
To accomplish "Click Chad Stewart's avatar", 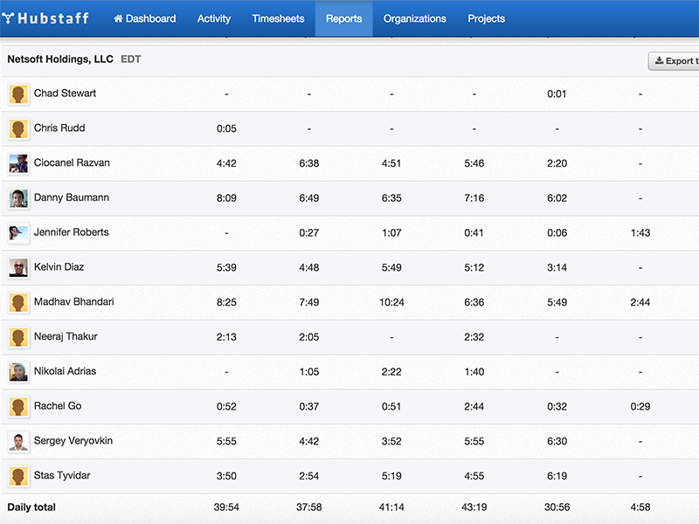I will pyautogui.click(x=18, y=94).
